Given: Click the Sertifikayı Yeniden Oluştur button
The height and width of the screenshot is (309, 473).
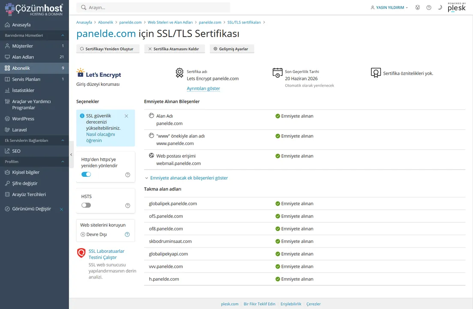Looking at the screenshot, I should click(x=108, y=49).
